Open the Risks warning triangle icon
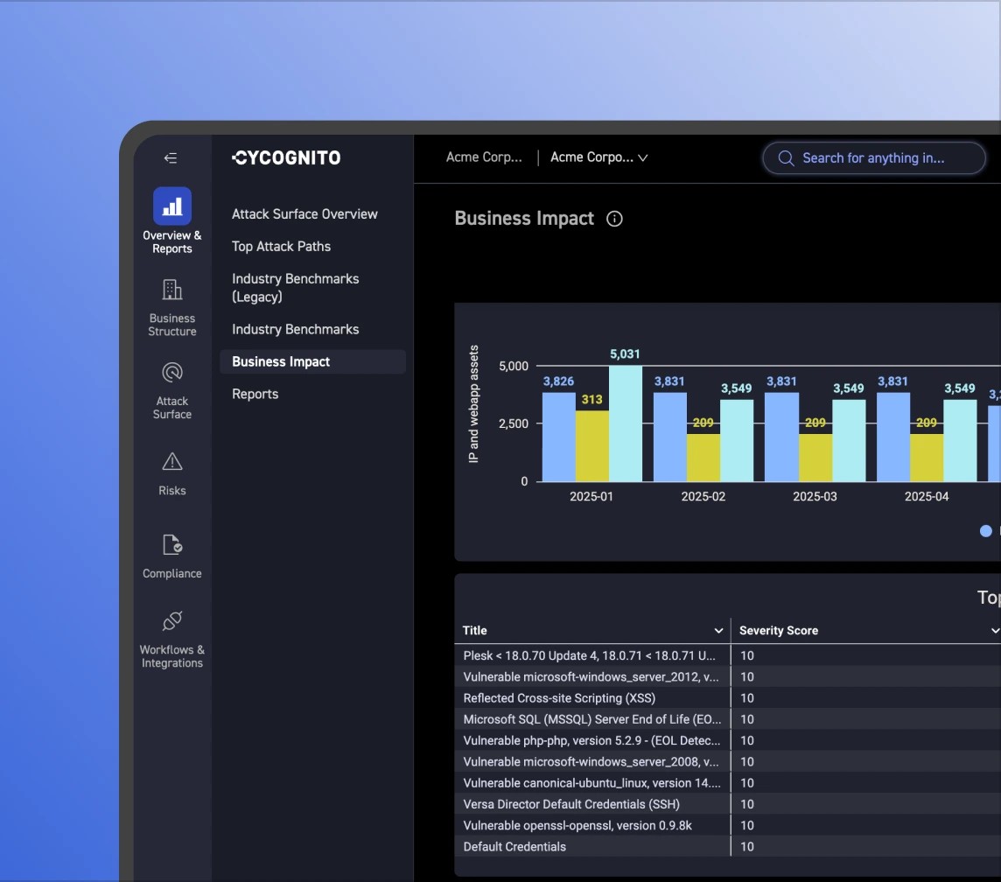Image resolution: width=1001 pixels, height=882 pixels. 172,461
